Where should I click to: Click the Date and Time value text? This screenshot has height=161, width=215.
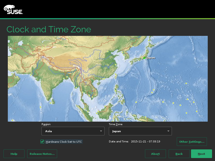[x=145, y=142]
